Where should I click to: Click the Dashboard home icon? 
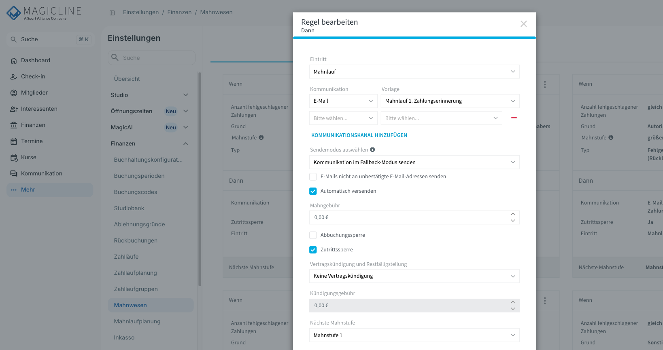pos(14,61)
